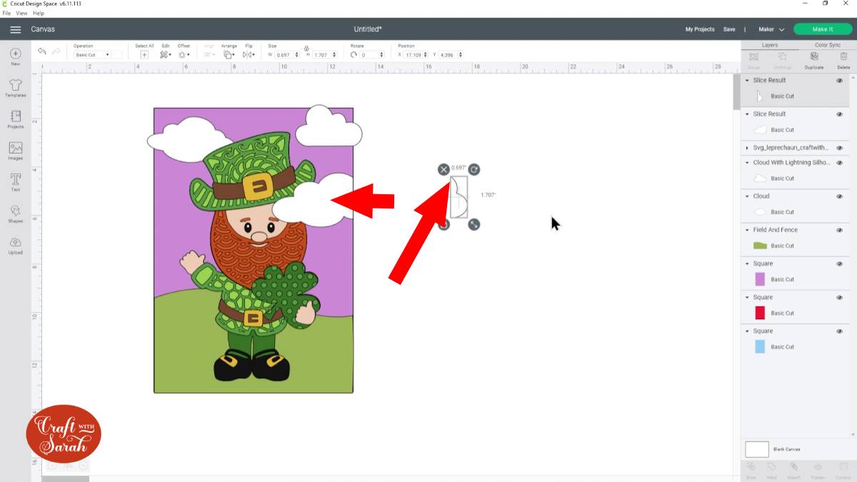
Task: Open the Operation Basic Cut dropdown
Action: click(x=92, y=54)
